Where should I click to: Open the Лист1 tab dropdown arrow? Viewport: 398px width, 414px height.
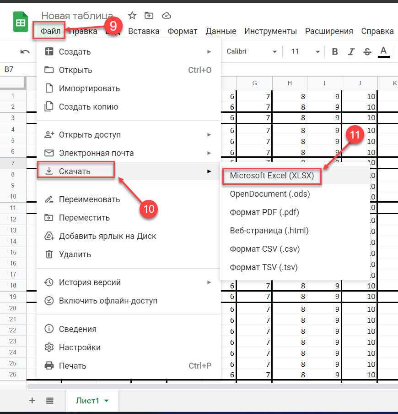tap(107, 401)
